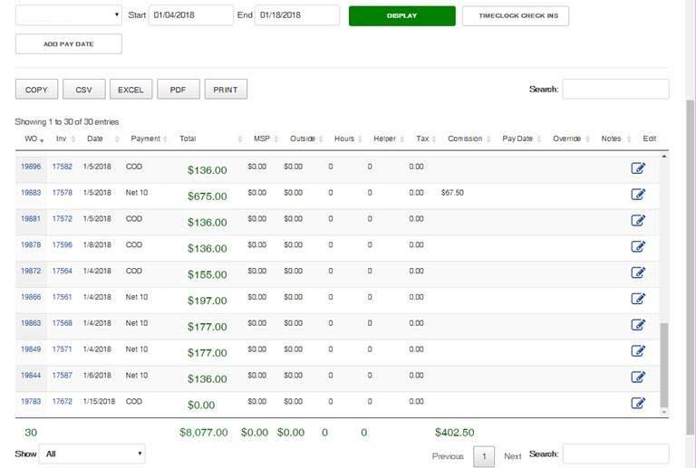
Task: Go to Next page
Action: (x=513, y=456)
